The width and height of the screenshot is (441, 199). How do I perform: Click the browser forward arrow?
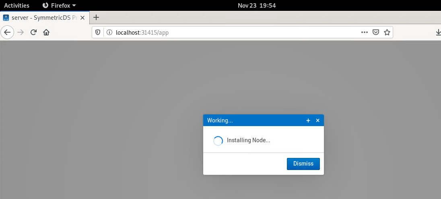[21, 33]
